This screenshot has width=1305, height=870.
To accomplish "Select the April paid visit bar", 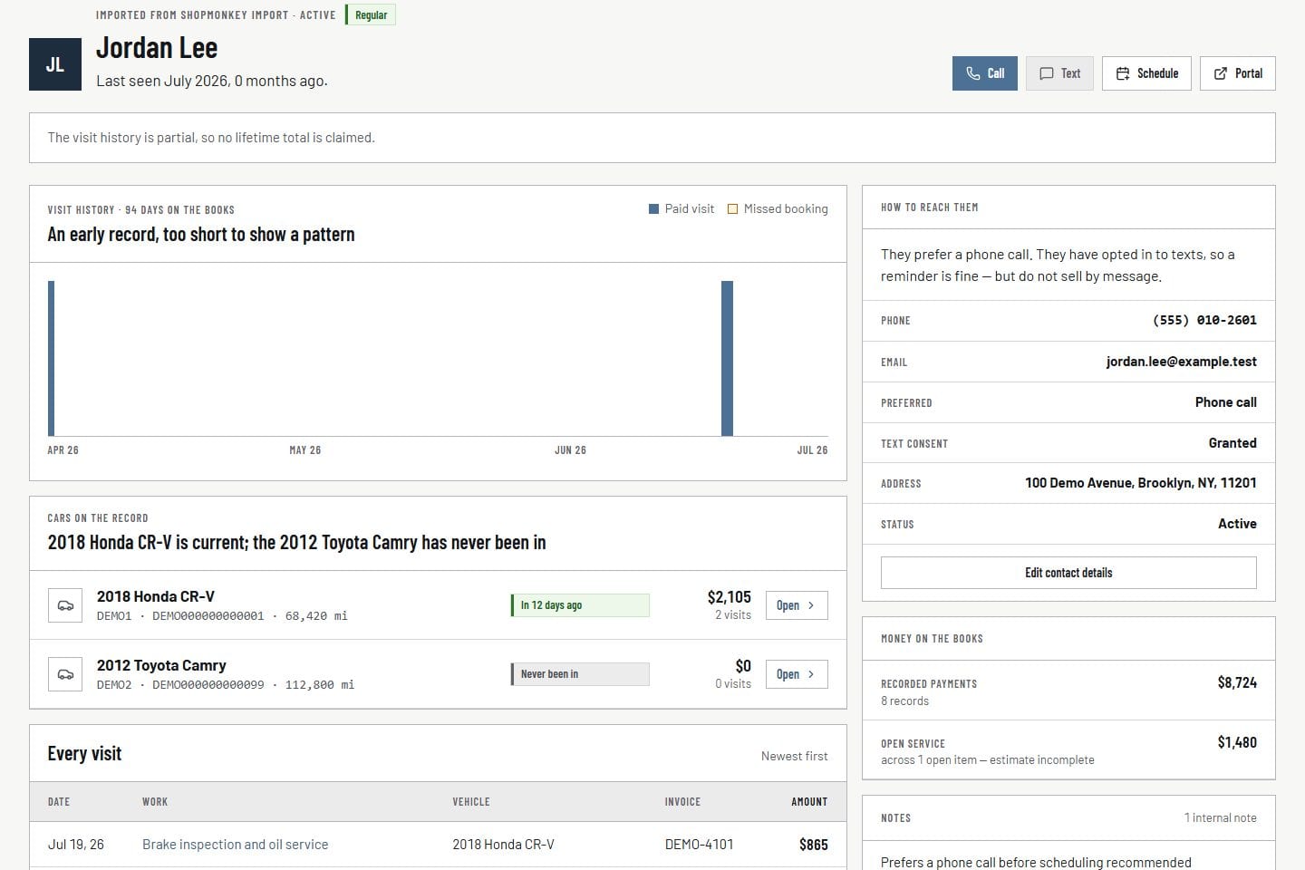I will click(52, 358).
